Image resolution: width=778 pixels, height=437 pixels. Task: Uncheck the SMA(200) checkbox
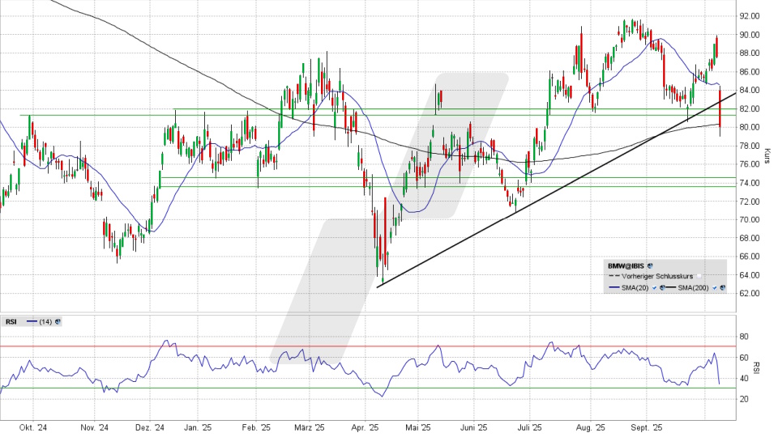714,287
